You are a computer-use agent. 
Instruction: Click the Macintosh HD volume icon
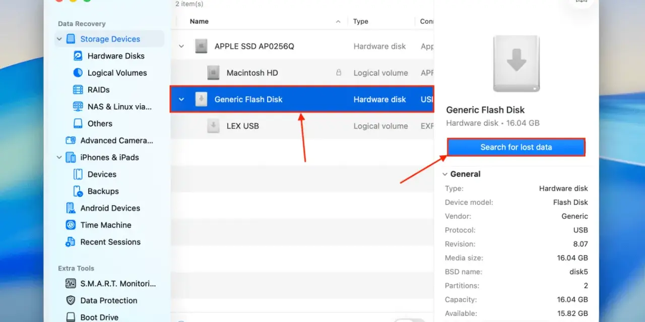click(213, 73)
